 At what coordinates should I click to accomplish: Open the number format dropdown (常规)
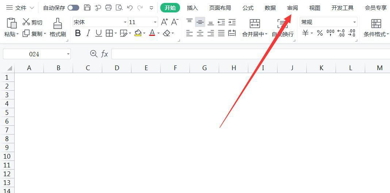tap(355, 22)
